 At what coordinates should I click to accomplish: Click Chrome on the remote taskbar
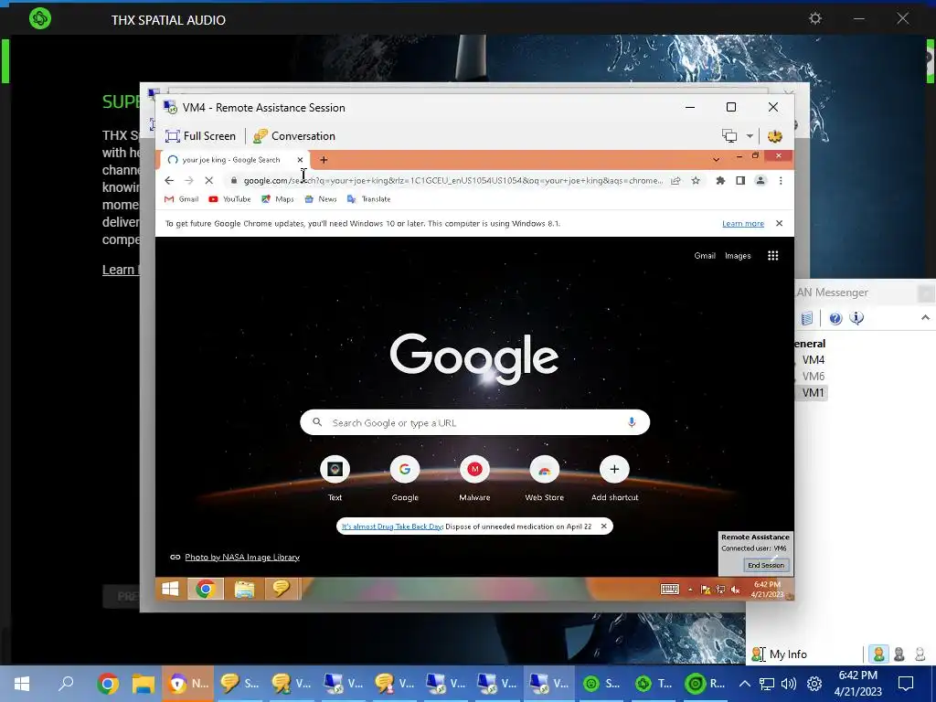tap(206, 590)
